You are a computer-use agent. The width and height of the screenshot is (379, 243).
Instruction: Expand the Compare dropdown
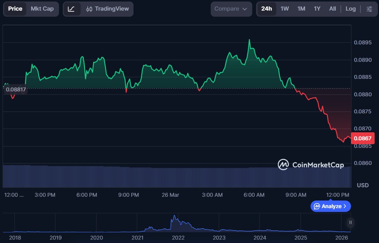pyautogui.click(x=231, y=9)
